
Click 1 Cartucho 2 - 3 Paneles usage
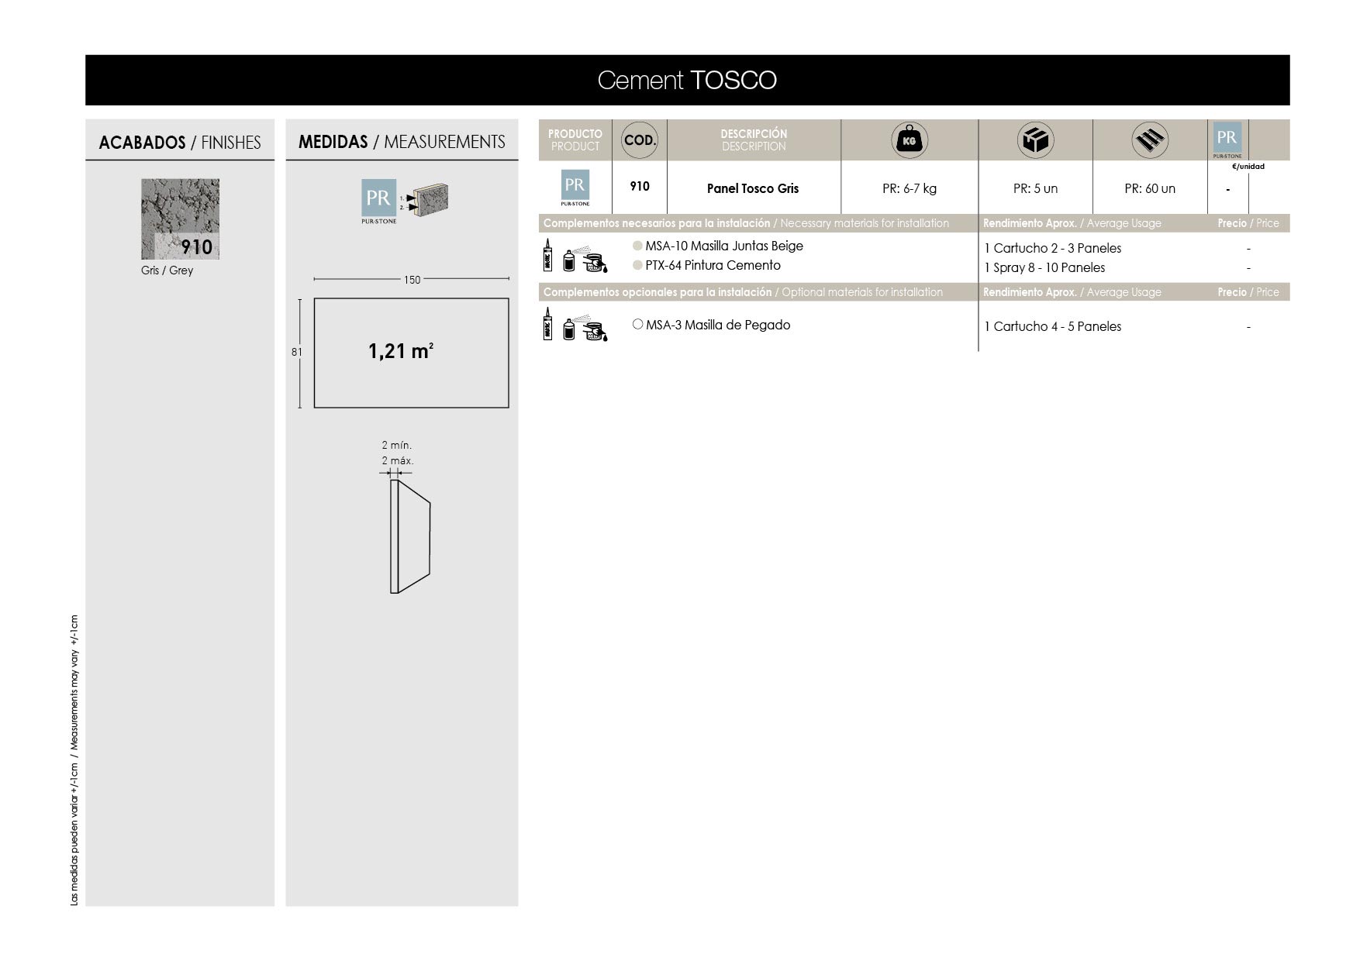click(1053, 248)
